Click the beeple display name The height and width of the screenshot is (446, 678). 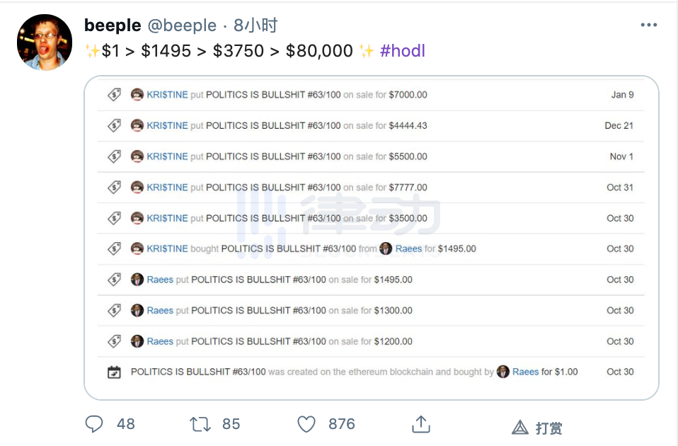[113, 25]
